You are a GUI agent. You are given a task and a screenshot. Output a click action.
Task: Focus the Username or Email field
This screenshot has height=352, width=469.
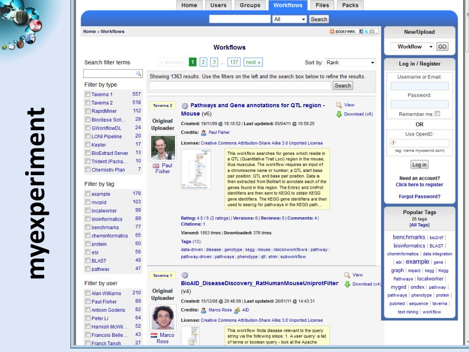coord(420,86)
